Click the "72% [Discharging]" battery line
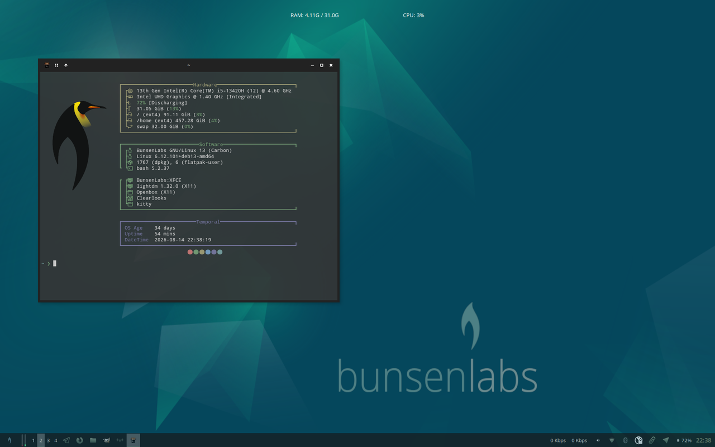This screenshot has width=715, height=447. [162, 103]
